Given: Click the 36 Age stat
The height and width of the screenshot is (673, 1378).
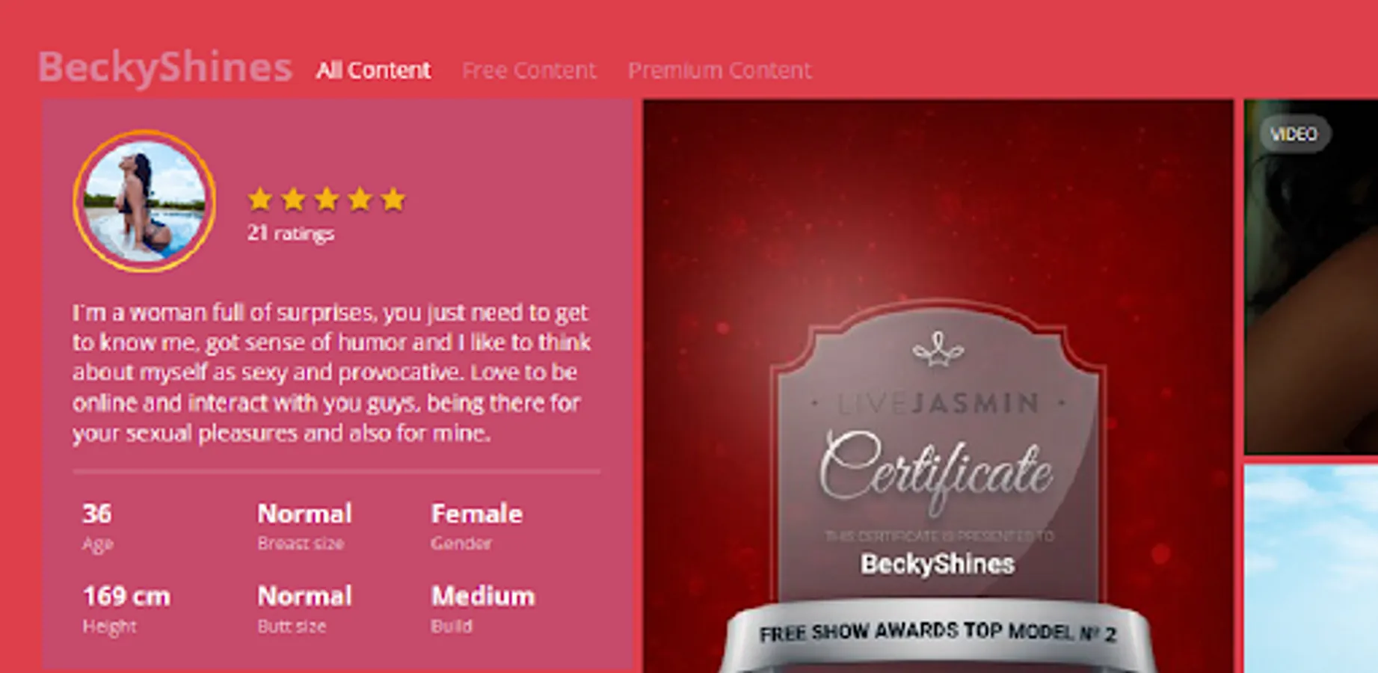Looking at the screenshot, I should (x=98, y=526).
